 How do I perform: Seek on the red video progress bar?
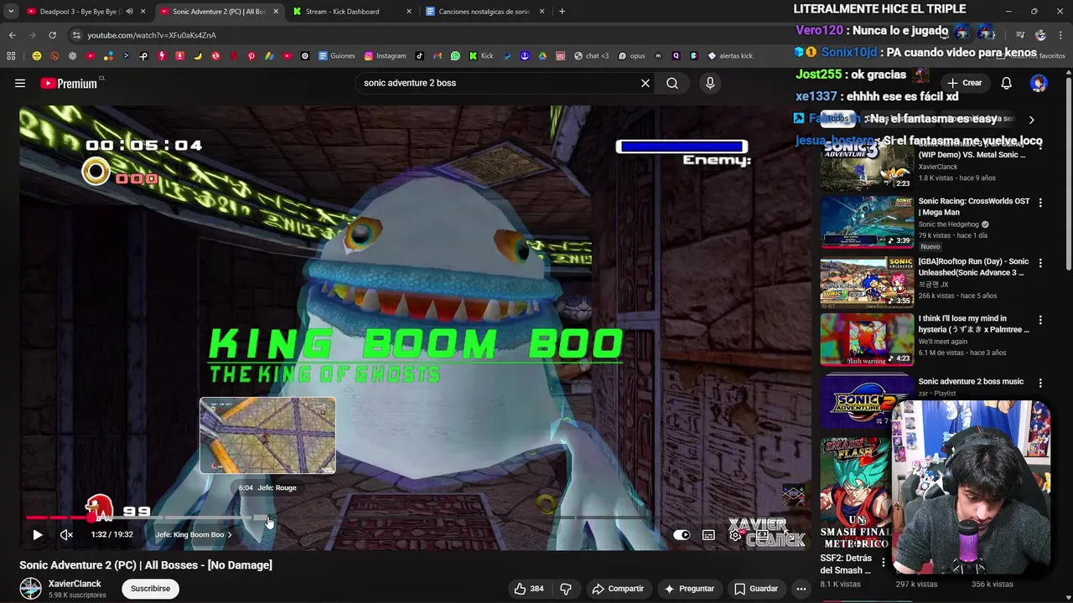click(x=59, y=518)
